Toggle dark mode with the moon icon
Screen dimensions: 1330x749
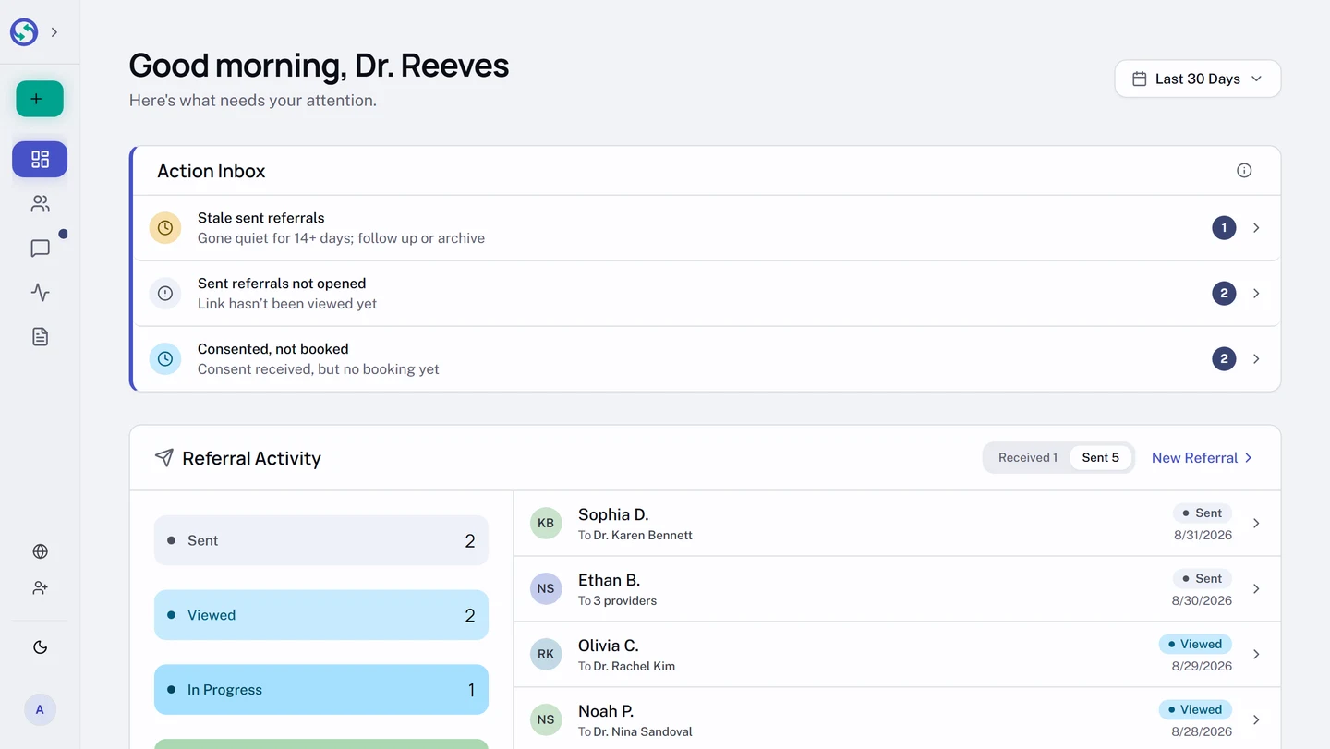point(40,647)
